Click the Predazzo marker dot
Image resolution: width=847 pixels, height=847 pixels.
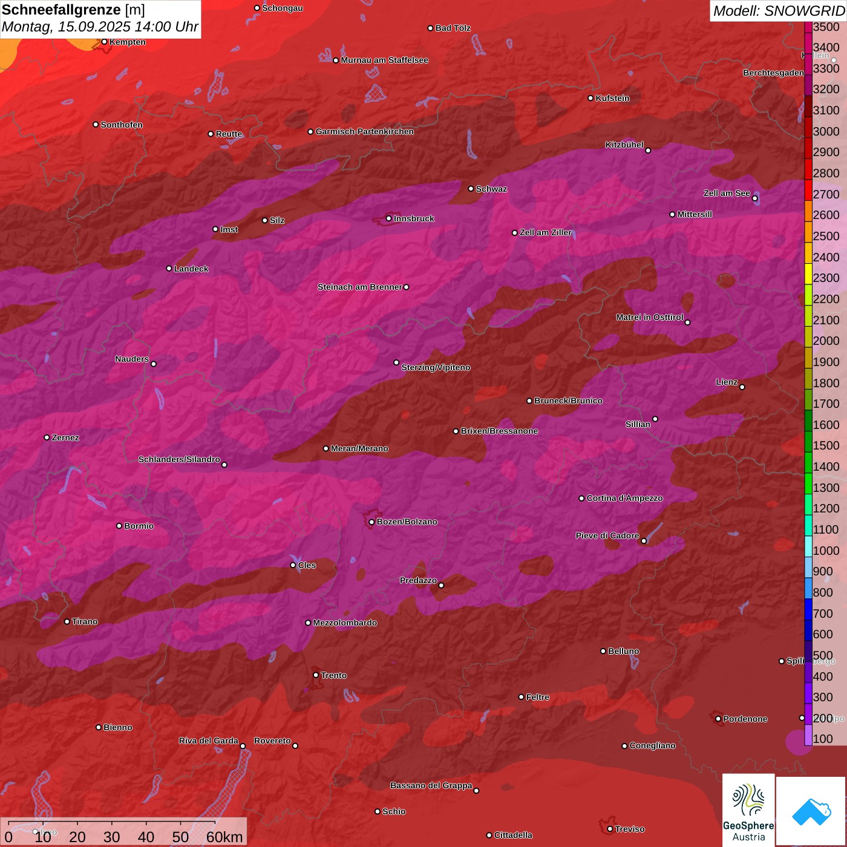click(441, 585)
